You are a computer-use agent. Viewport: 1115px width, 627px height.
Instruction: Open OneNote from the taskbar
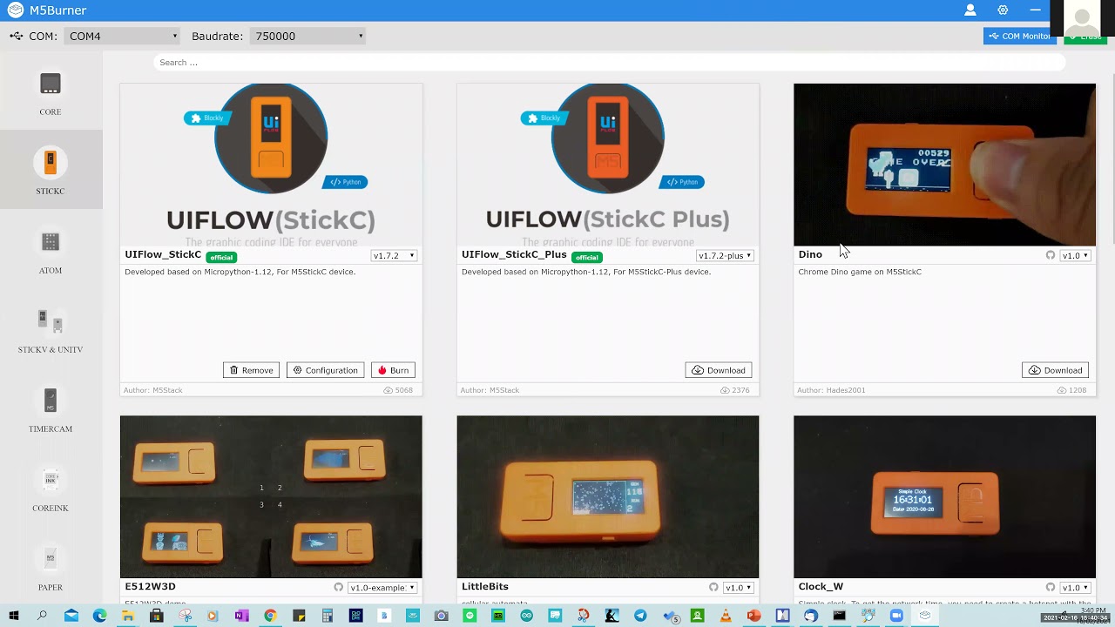click(241, 616)
